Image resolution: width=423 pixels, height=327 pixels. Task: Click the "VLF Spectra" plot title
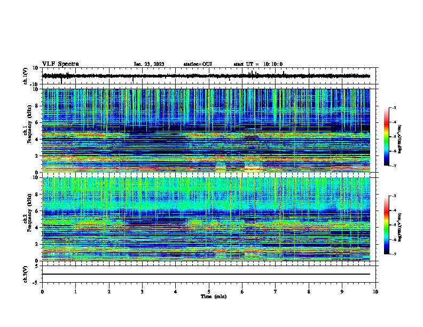(x=60, y=64)
